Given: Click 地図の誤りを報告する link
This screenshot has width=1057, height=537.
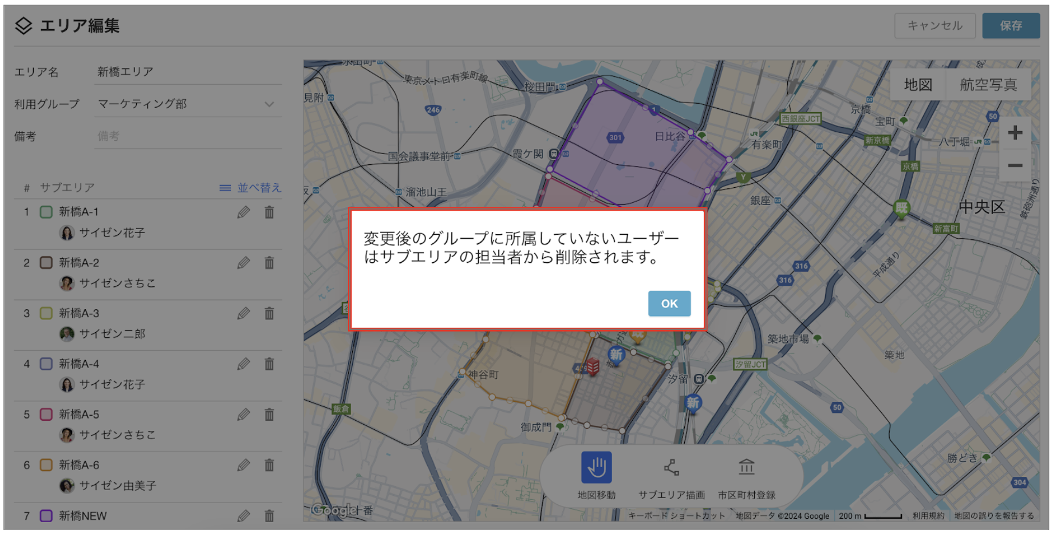Looking at the screenshot, I should 994,516.
